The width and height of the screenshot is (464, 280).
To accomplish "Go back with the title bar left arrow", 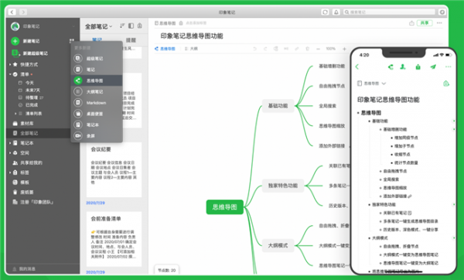I will [x=12, y=12].
